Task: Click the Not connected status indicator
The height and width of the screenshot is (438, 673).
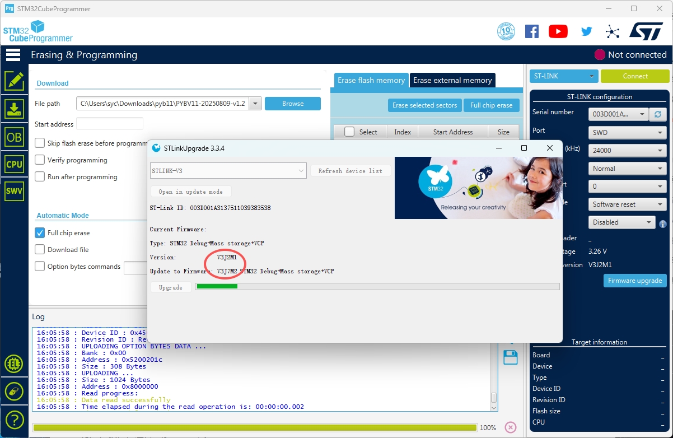Action: (x=630, y=55)
